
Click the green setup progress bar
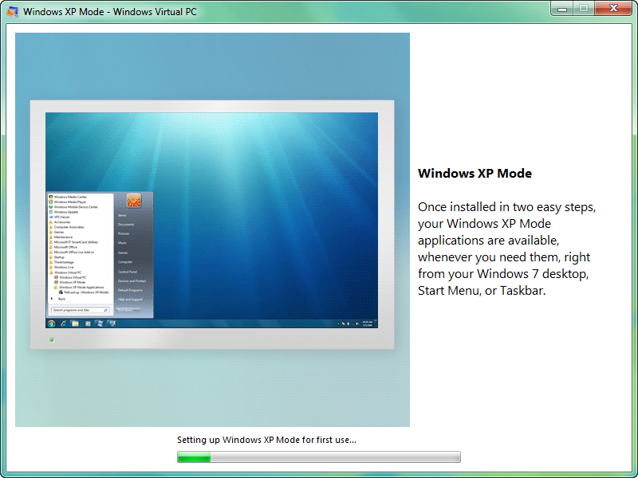318,456
